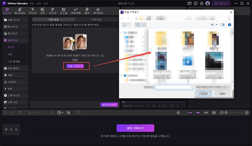This screenshot has height=146, width=252.
Task: Open the 요소들 (Elements) panel
Action: 64,11
